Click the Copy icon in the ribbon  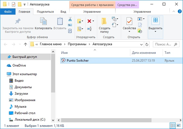[x=43, y=21]
